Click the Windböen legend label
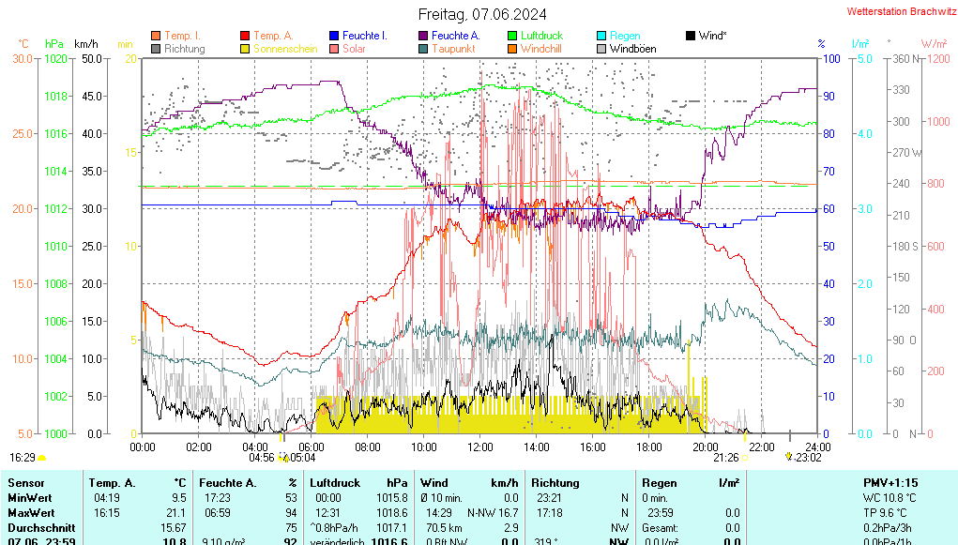Viewport: 958px width, 545px height. (632, 49)
